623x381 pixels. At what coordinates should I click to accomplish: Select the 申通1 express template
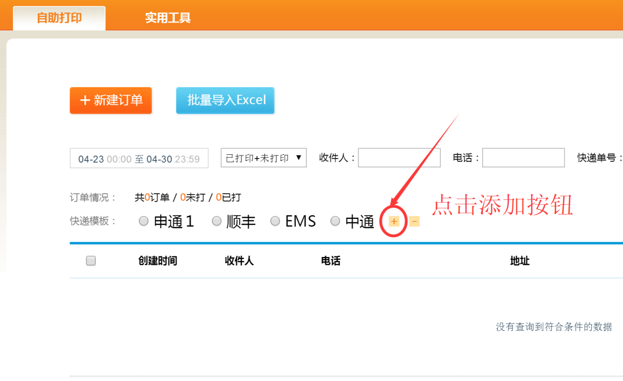pyautogui.click(x=143, y=221)
